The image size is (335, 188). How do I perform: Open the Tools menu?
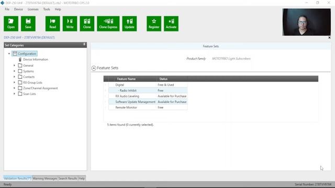click(47, 9)
